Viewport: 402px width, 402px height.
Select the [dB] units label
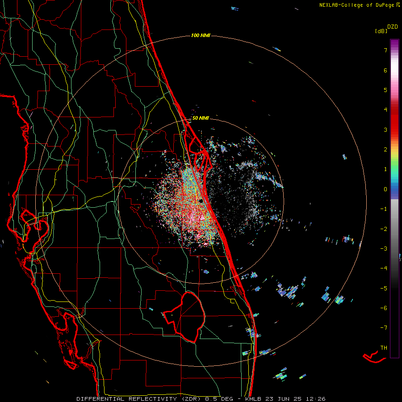coord(381,31)
